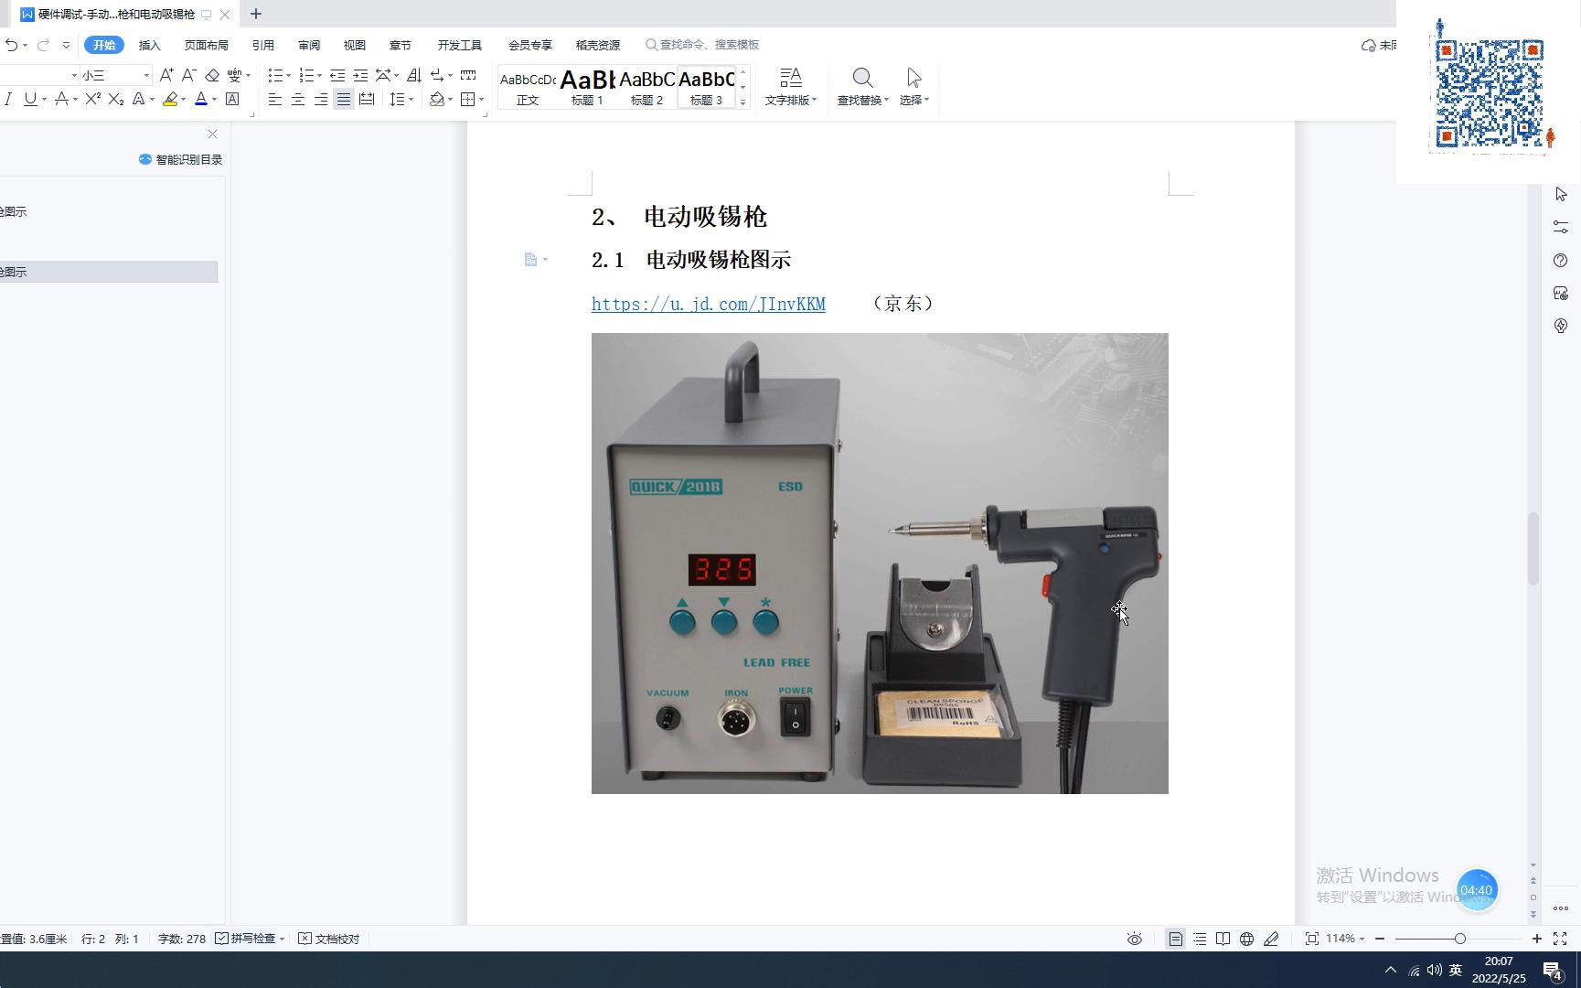Align paragraph text right
This screenshot has width=1581, height=988.
(320, 99)
